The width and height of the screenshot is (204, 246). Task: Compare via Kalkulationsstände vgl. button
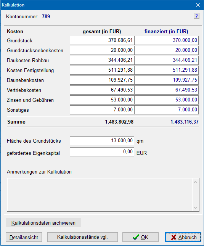[x=82, y=237]
